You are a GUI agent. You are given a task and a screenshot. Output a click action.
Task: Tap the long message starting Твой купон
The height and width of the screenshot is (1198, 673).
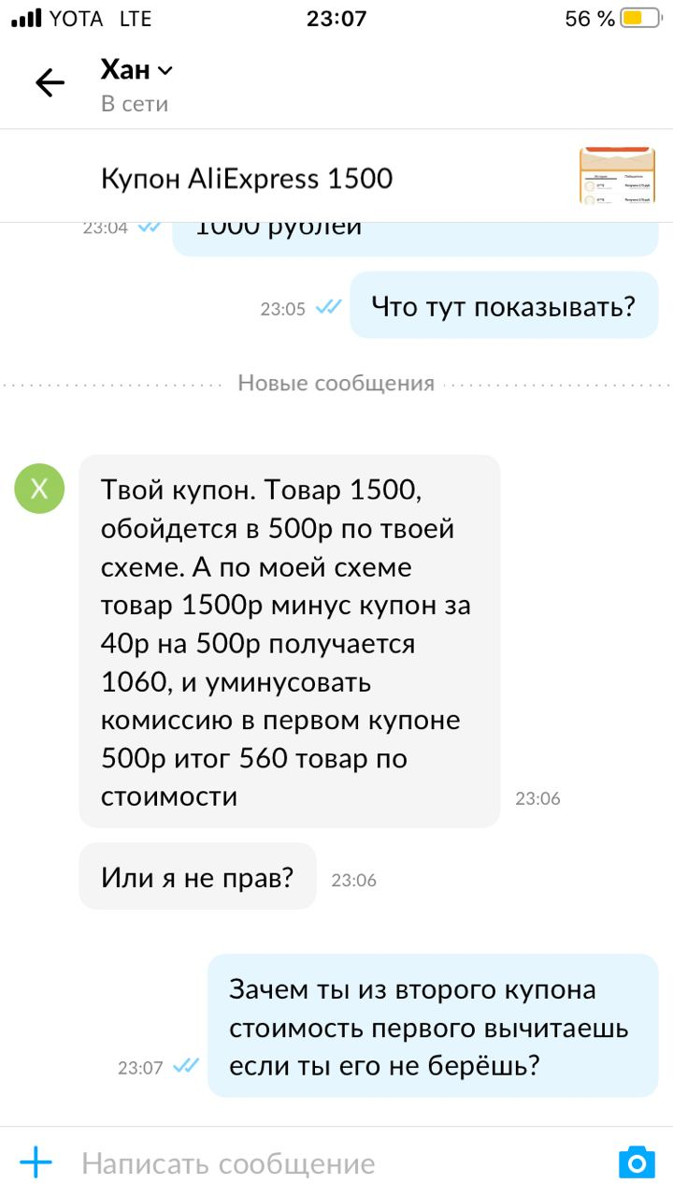point(290,642)
